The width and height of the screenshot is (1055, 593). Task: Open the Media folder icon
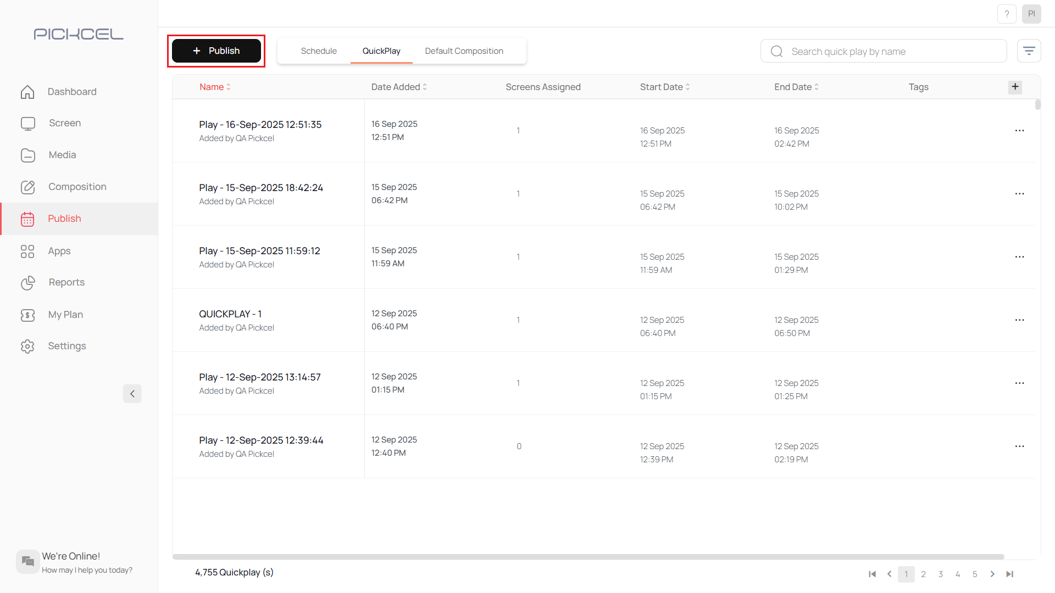coord(27,155)
